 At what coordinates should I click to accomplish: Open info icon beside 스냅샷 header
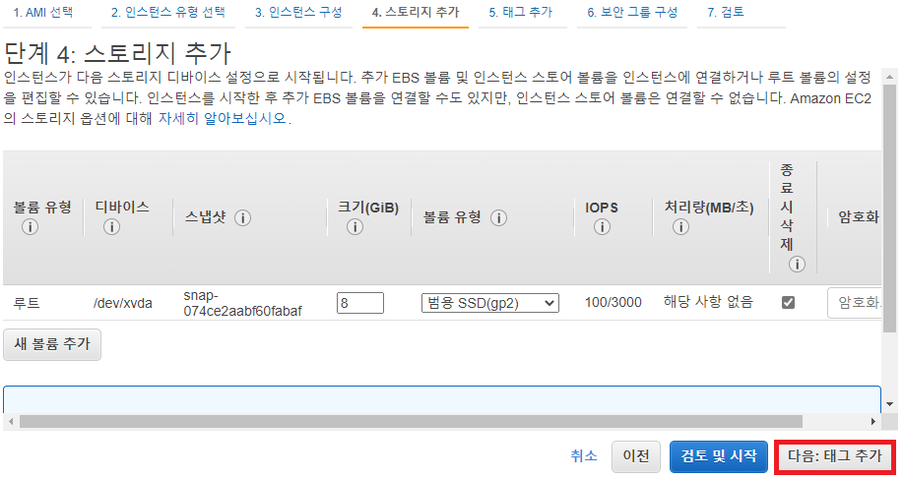[242, 218]
